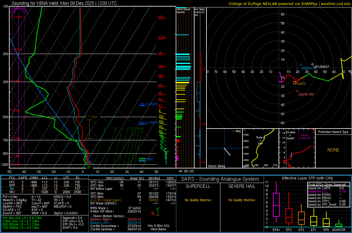
Task: Click the 'ConvT = 68F' value
Action: (40, 203)
